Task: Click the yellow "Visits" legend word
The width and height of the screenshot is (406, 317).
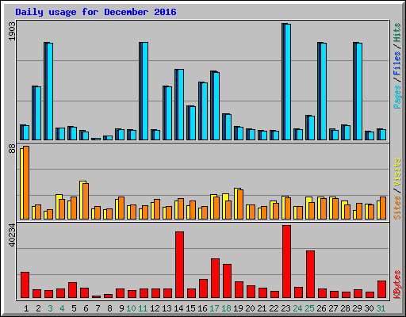Action: click(396, 173)
